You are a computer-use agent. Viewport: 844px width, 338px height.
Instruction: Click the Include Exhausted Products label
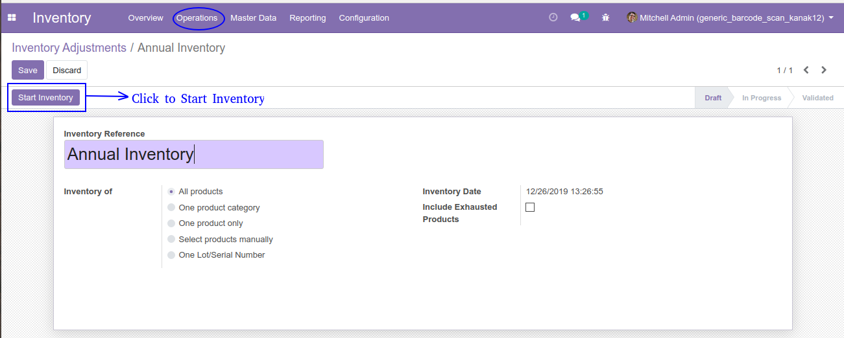click(x=460, y=213)
